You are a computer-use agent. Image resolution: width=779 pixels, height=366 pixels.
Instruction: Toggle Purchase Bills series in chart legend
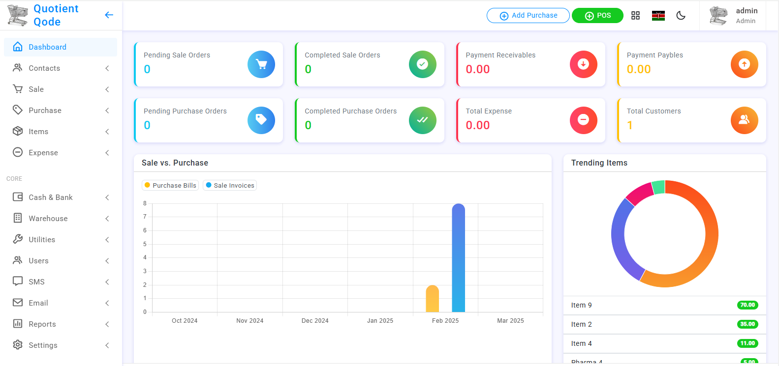pyautogui.click(x=170, y=185)
